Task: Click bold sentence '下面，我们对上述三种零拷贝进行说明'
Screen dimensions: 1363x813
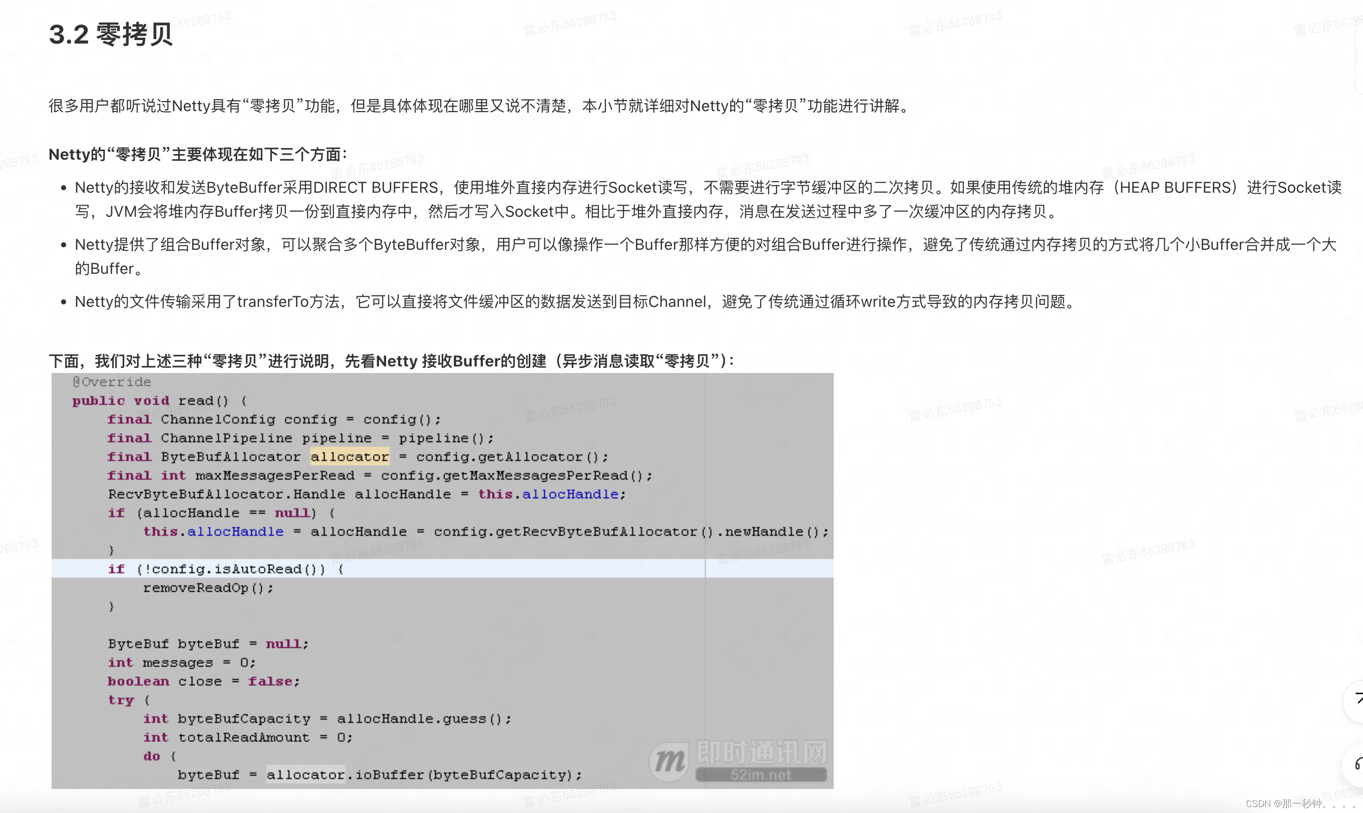Action: [x=391, y=361]
